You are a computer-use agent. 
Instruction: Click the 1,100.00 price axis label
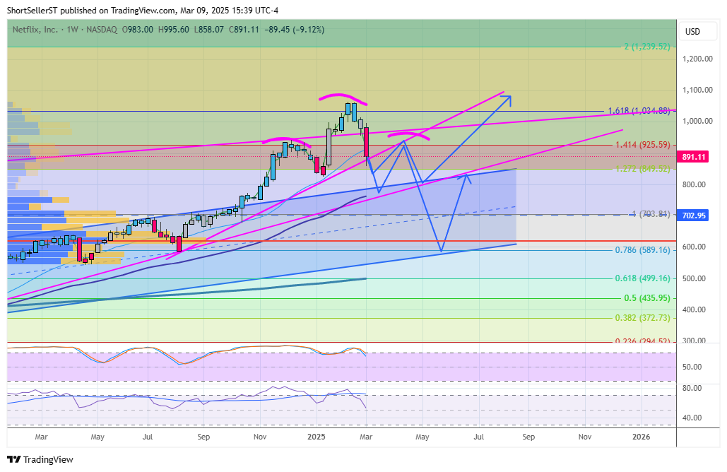[697, 90]
